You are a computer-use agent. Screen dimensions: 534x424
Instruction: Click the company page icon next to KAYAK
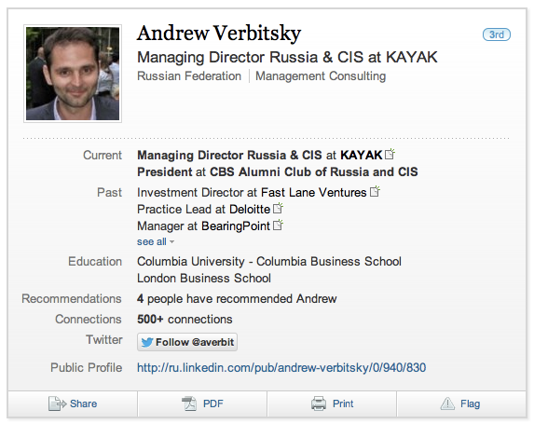[x=390, y=155]
